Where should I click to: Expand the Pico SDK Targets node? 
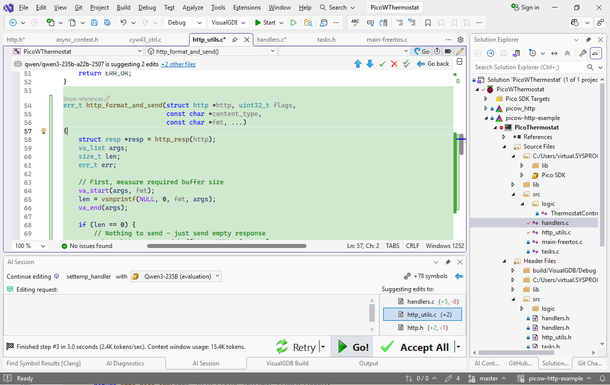[x=486, y=99]
